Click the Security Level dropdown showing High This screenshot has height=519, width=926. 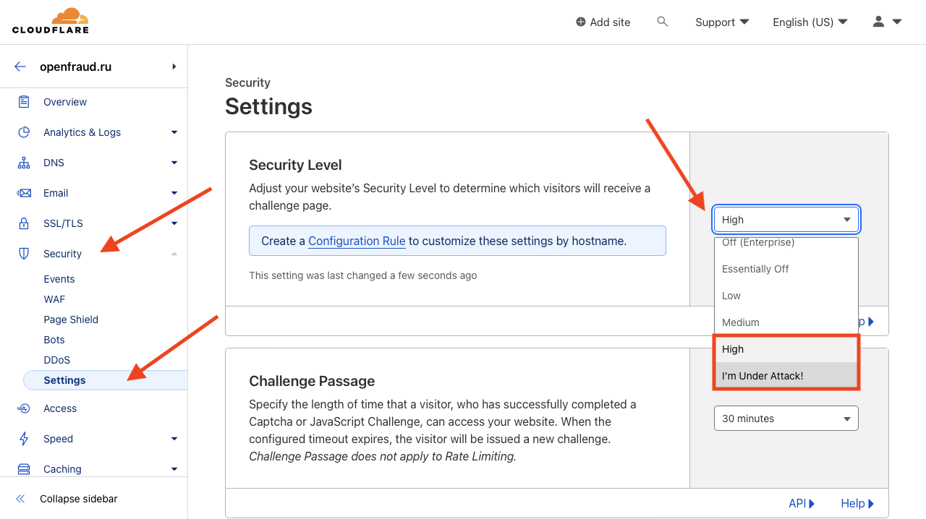[x=786, y=220]
